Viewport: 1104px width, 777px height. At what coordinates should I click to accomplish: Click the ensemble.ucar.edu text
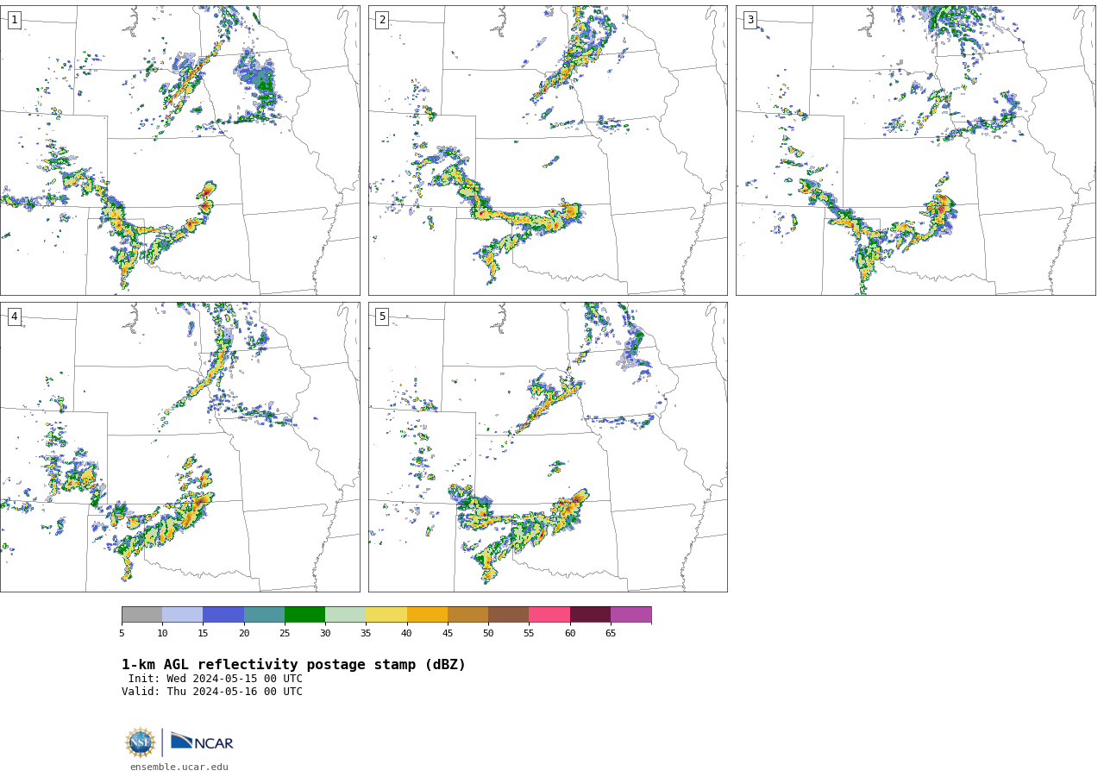pos(179,767)
